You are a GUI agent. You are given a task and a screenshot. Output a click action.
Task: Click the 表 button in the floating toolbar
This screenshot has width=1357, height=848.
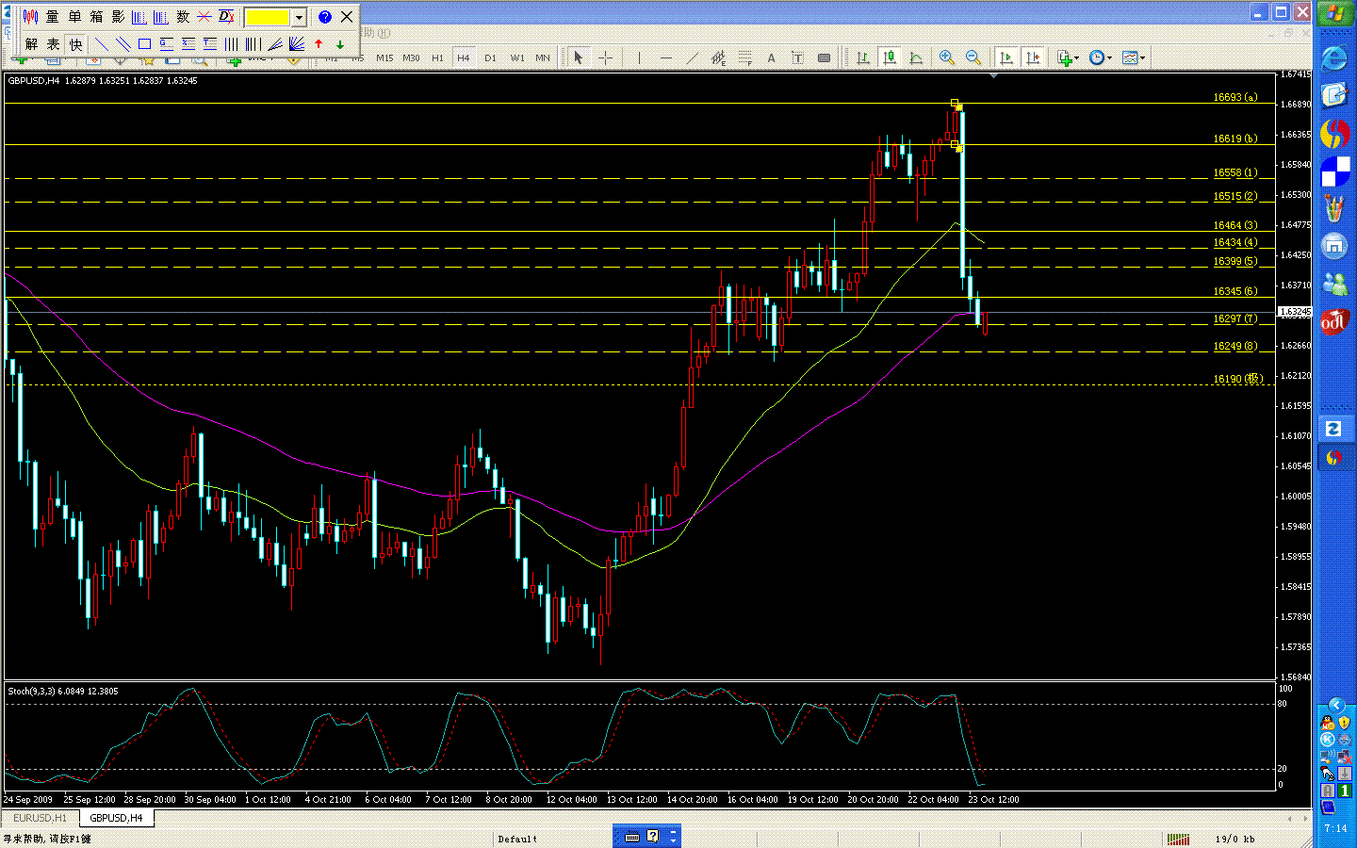tap(53, 44)
